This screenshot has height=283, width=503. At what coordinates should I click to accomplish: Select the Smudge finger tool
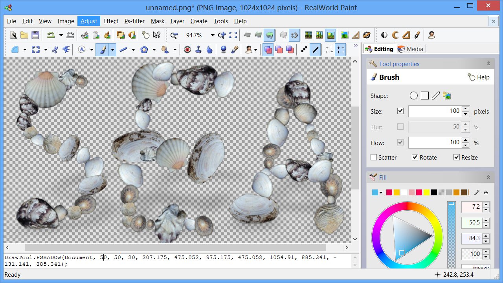pyautogui.click(x=209, y=50)
